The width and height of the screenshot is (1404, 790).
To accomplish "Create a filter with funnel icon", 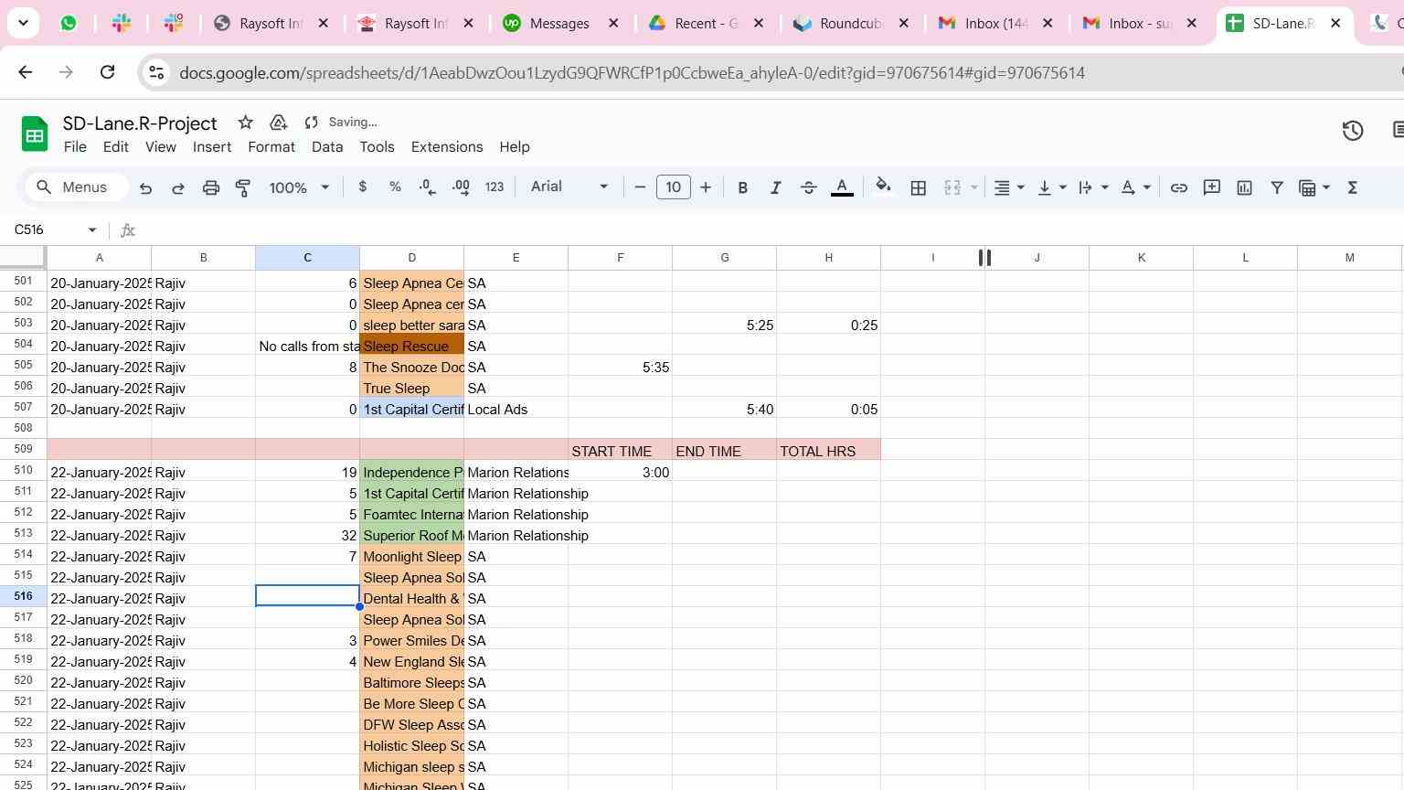I will [x=1277, y=187].
